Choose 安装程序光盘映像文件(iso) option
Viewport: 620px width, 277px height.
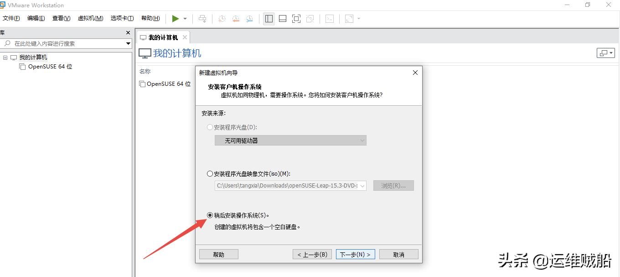pyautogui.click(x=209, y=173)
